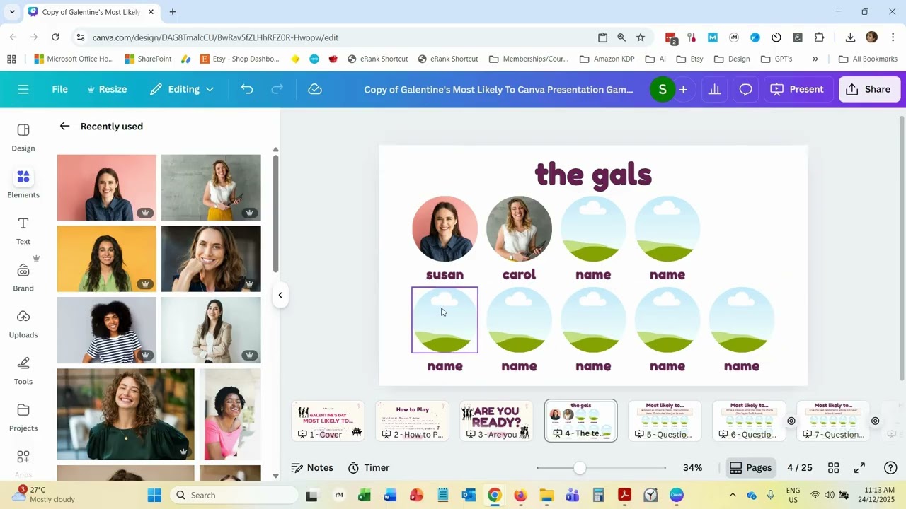906x509 pixels.
Task: Enter fullscreen presentation view
Action: pos(859,467)
